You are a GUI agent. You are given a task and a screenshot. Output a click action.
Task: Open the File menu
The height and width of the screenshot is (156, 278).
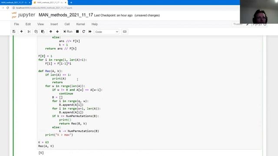coord(17,24)
